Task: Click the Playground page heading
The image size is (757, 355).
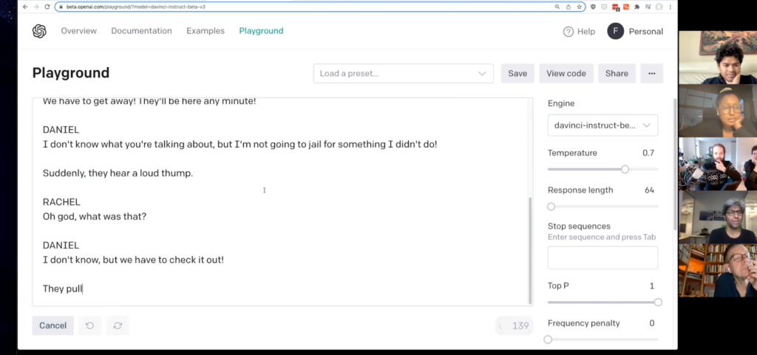Action: [71, 73]
